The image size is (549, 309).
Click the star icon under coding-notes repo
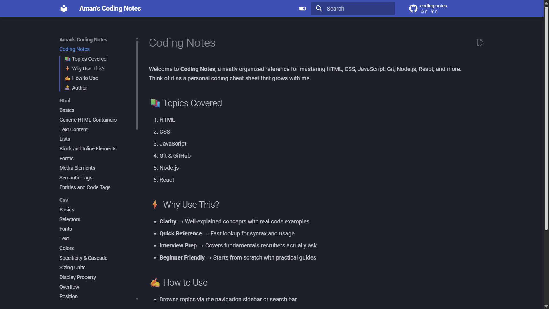pos(423,12)
